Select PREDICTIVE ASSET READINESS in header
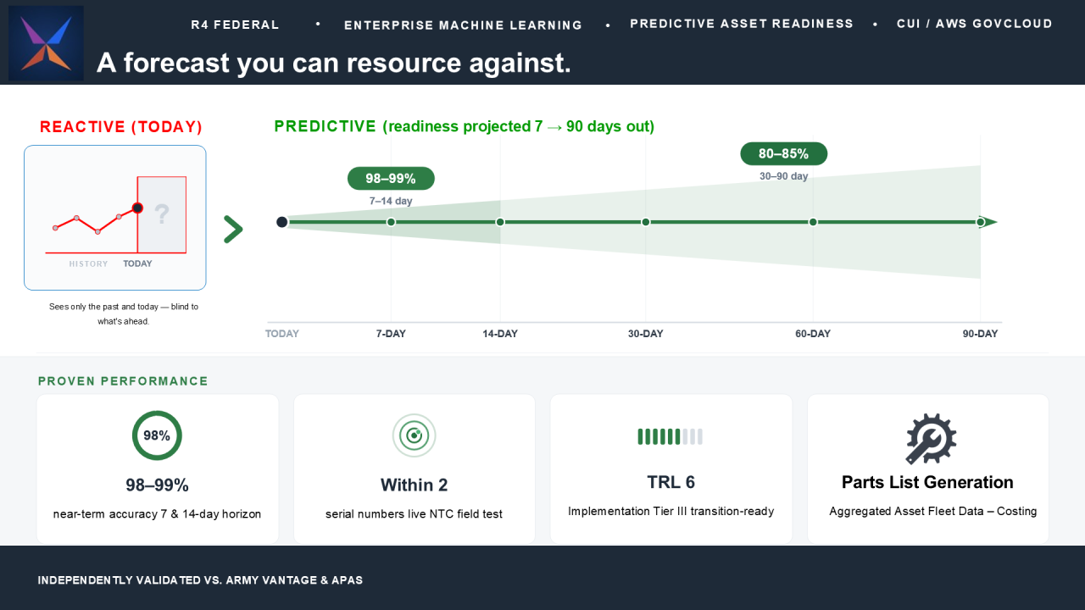1085x610 pixels. coord(742,24)
